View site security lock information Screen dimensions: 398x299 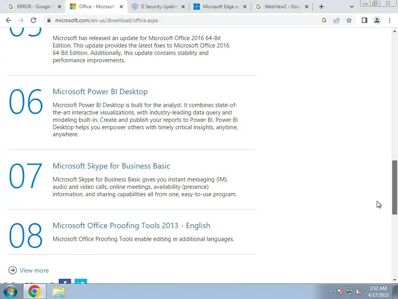[49, 20]
